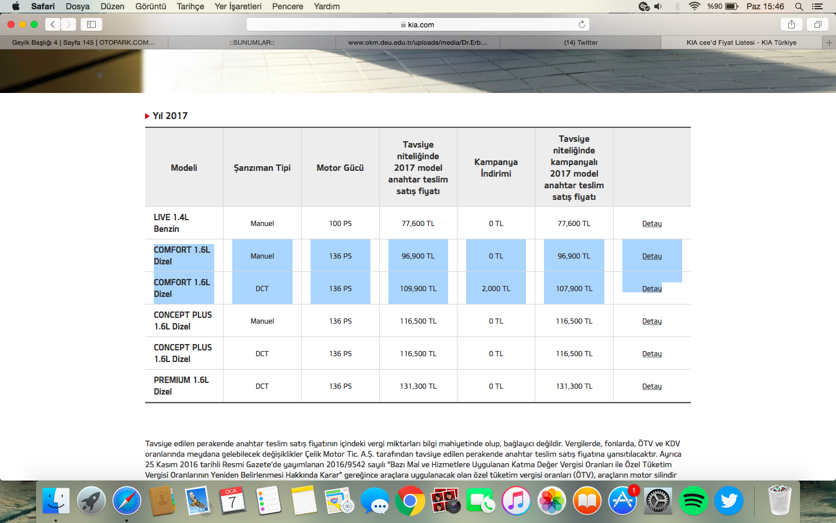This screenshot has width=836, height=523.
Task: Open Detay link for COMFORT 1.6L Manuel row
Action: tap(652, 256)
